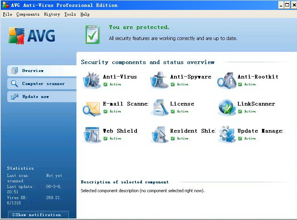The image size is (297, 220).
Task: Select the Anti-Spyware label
Action: [x=191, y=77]
